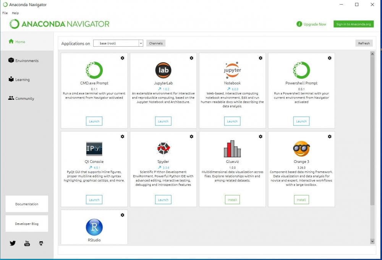The image size is (382, 260).
Task: Open gear options for CMD.exe Prompt
Action: 122,58
